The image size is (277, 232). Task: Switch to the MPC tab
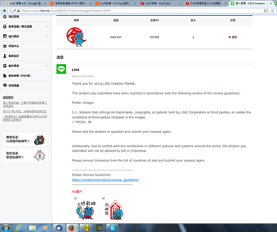tap(71, 3)
